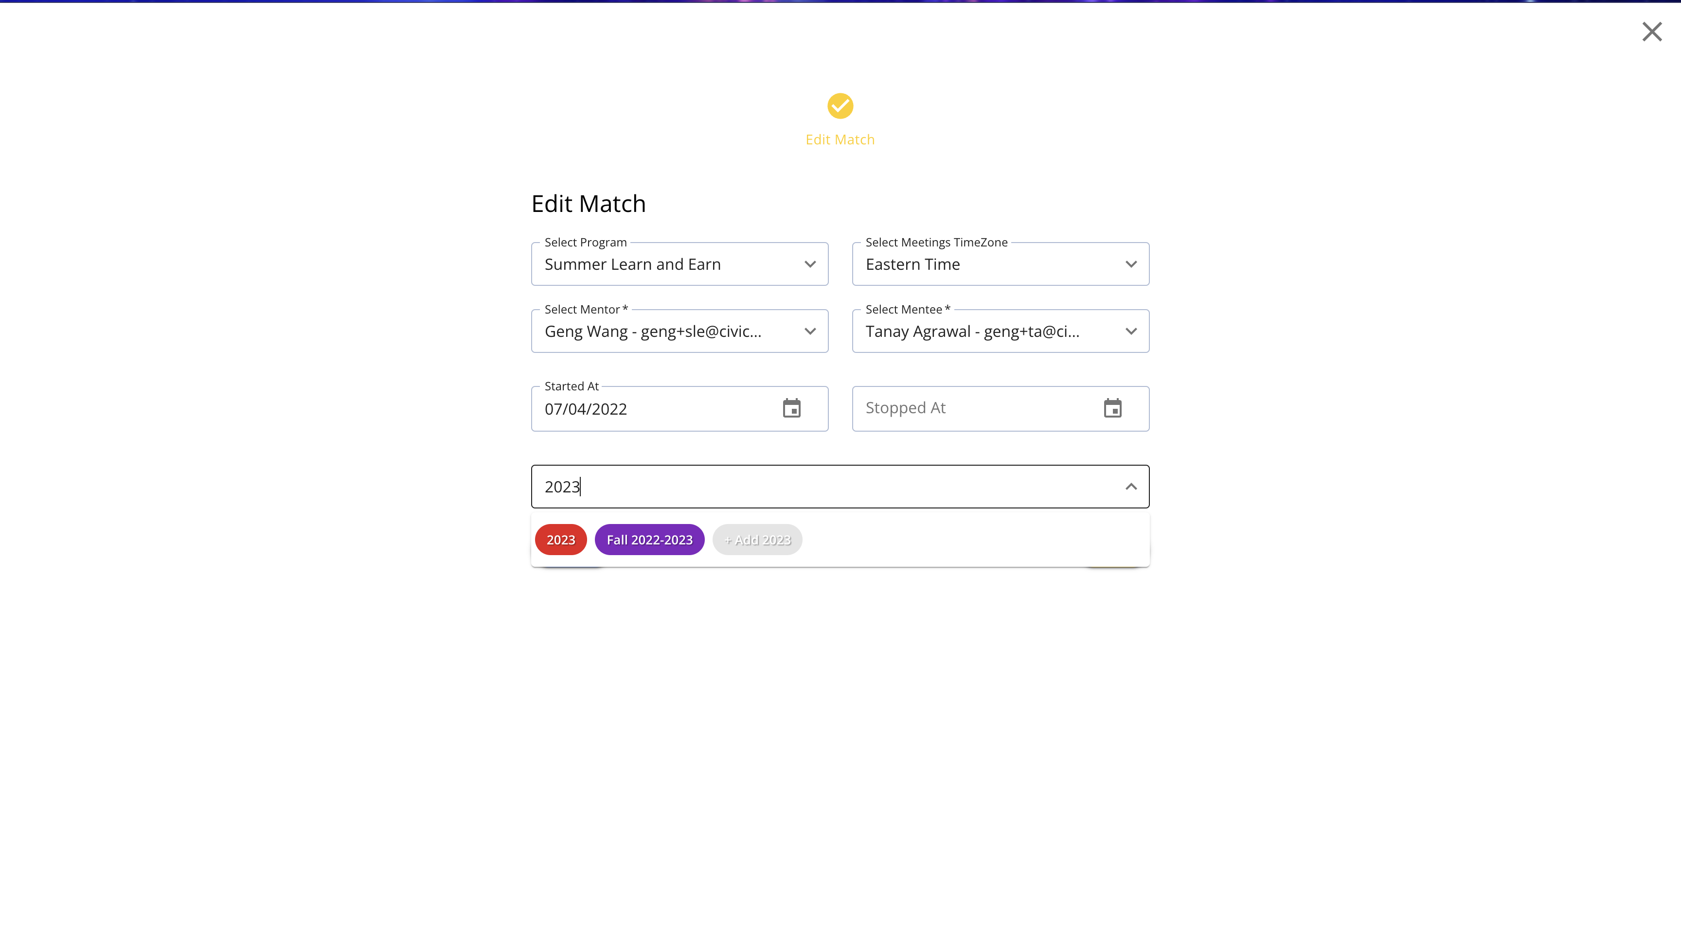This screenshot has width=1681, height=944.
Task: Open the Geng Wang mentor selection
Action: click(680, 331)
